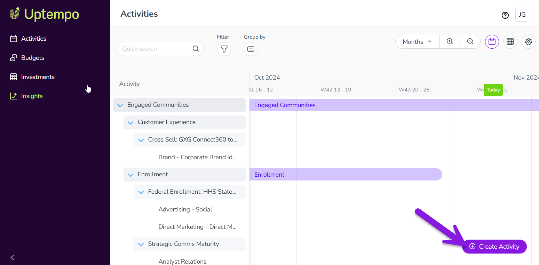Viewport: 539px width, 265px height.
Task: Collapse the Enrollment row chevron
Action: [131, 175]
